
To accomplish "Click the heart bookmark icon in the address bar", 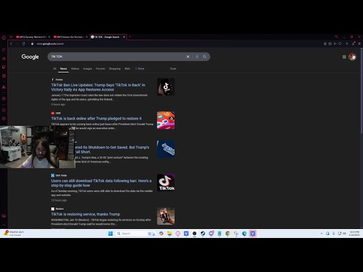I will pos(340,44).
